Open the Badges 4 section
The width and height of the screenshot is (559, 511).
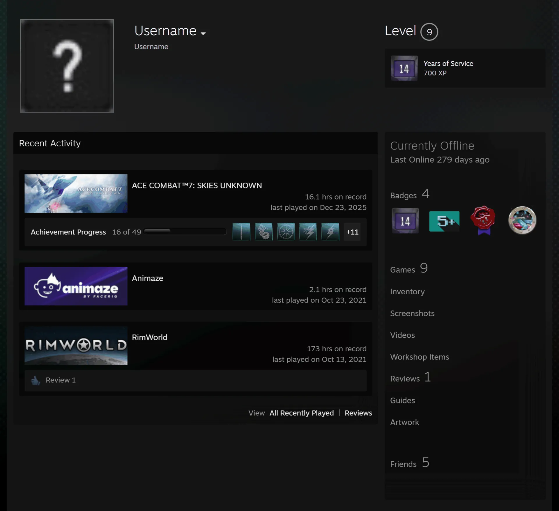410,195
